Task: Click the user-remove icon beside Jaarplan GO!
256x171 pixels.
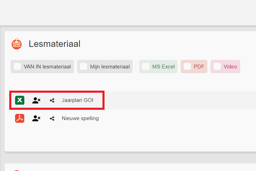Action: click(36, 100)
